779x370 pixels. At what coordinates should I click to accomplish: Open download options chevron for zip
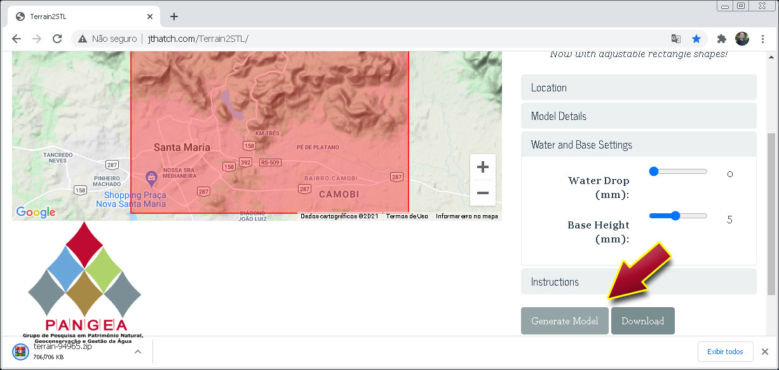[138, 352]
